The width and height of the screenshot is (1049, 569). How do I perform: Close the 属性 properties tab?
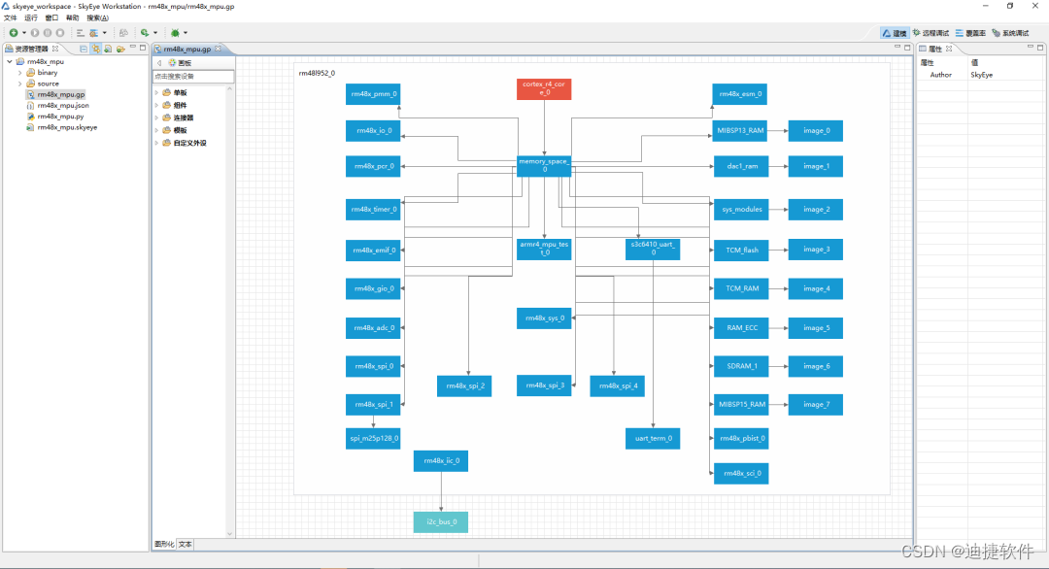click(x=949, y=49)
